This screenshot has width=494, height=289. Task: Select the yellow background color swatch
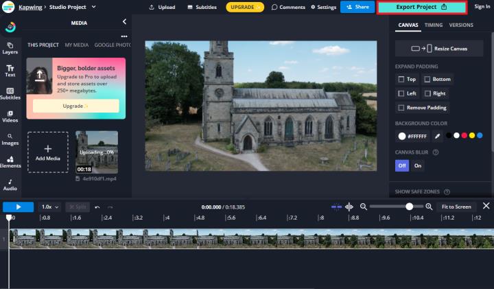pyautogui.click(x=472, y=135)
